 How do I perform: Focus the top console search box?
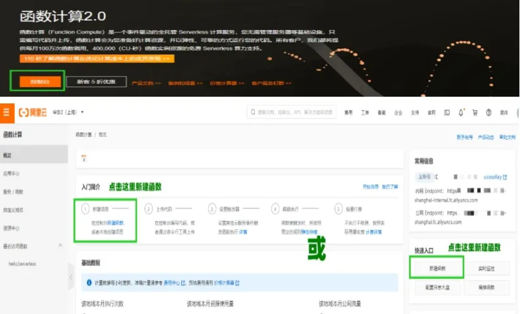(x=292, y=112)
